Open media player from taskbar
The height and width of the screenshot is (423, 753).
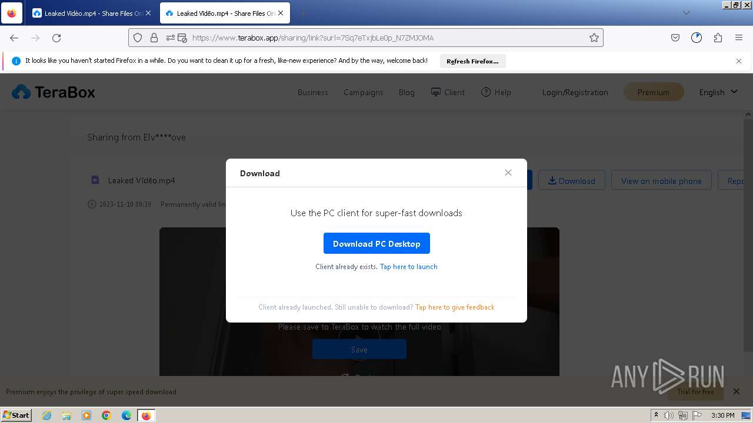86,415
